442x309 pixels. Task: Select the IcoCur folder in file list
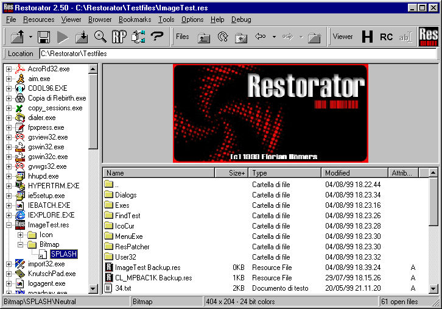click(x=125, y=226)
